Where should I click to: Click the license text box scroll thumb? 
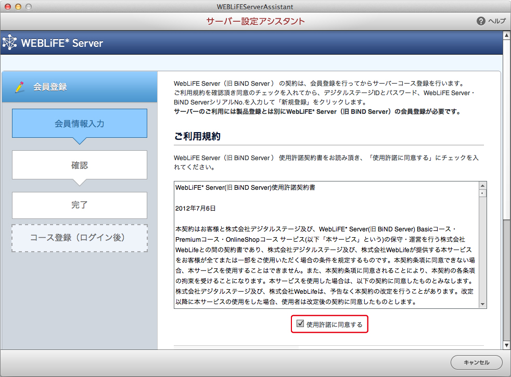[x=483, y=193]
